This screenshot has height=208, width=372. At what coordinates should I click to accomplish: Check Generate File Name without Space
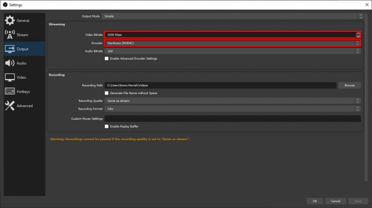(x=107, y=93)
